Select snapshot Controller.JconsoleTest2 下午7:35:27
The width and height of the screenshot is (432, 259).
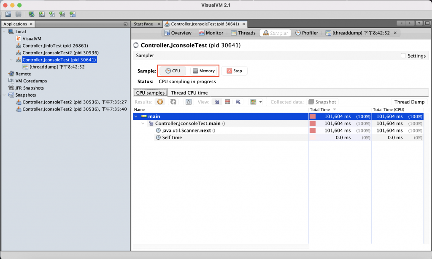[75, 102]
